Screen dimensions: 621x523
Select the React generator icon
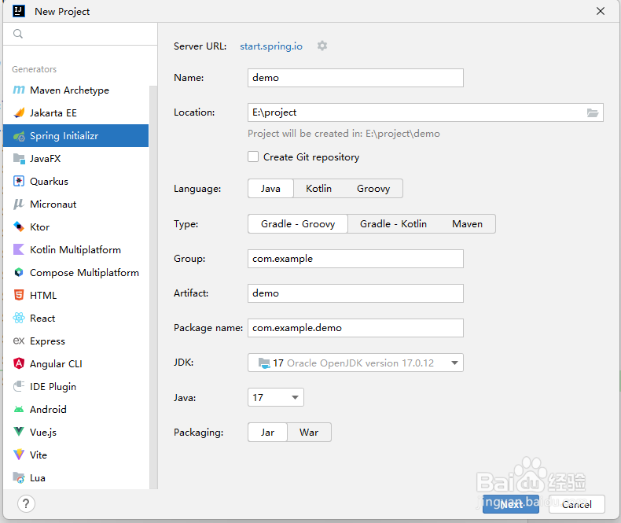[x=19, y=319]
